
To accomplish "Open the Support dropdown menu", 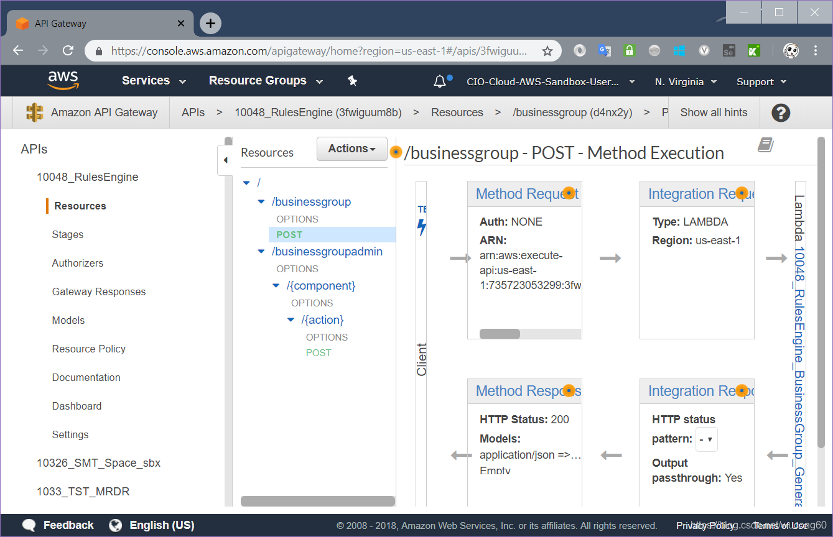I will (761, 81).
